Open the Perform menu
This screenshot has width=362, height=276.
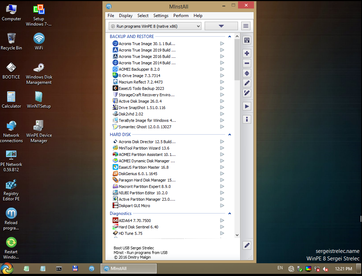[181, 16]
